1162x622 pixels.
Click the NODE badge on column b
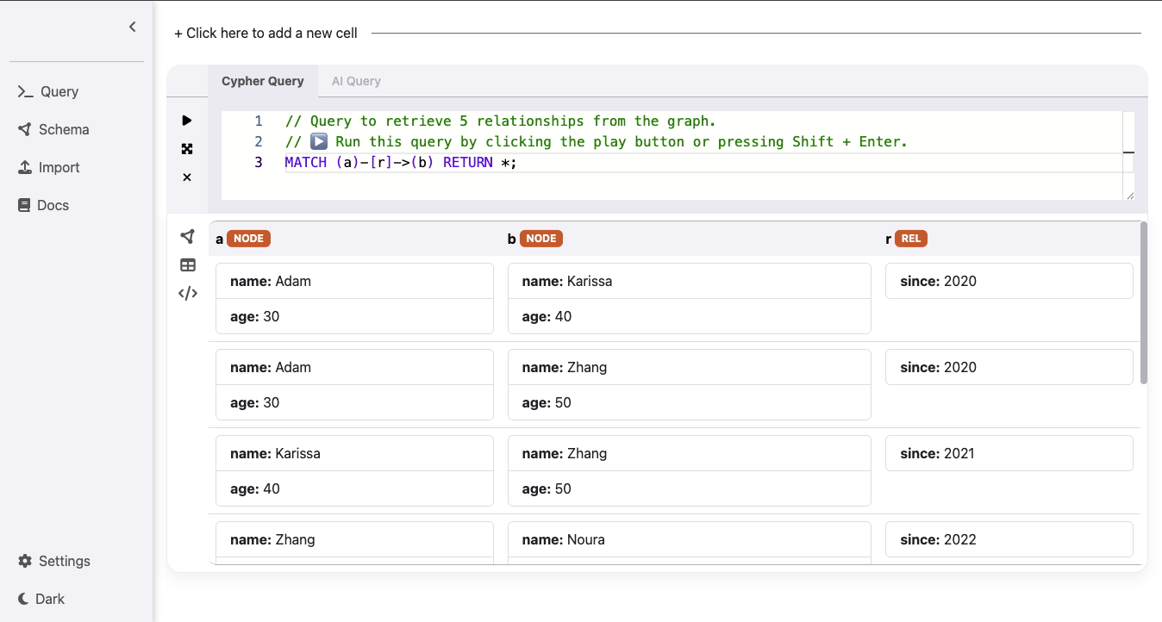point(540,239)
